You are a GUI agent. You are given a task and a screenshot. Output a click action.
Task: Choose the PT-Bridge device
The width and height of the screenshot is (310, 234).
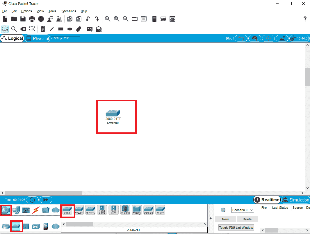tap(137, 210)
